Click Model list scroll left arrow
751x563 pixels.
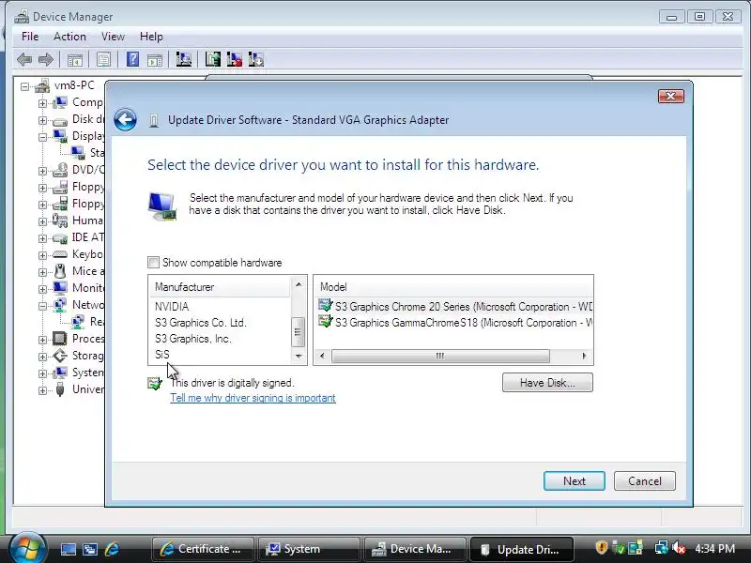point(322,357)
